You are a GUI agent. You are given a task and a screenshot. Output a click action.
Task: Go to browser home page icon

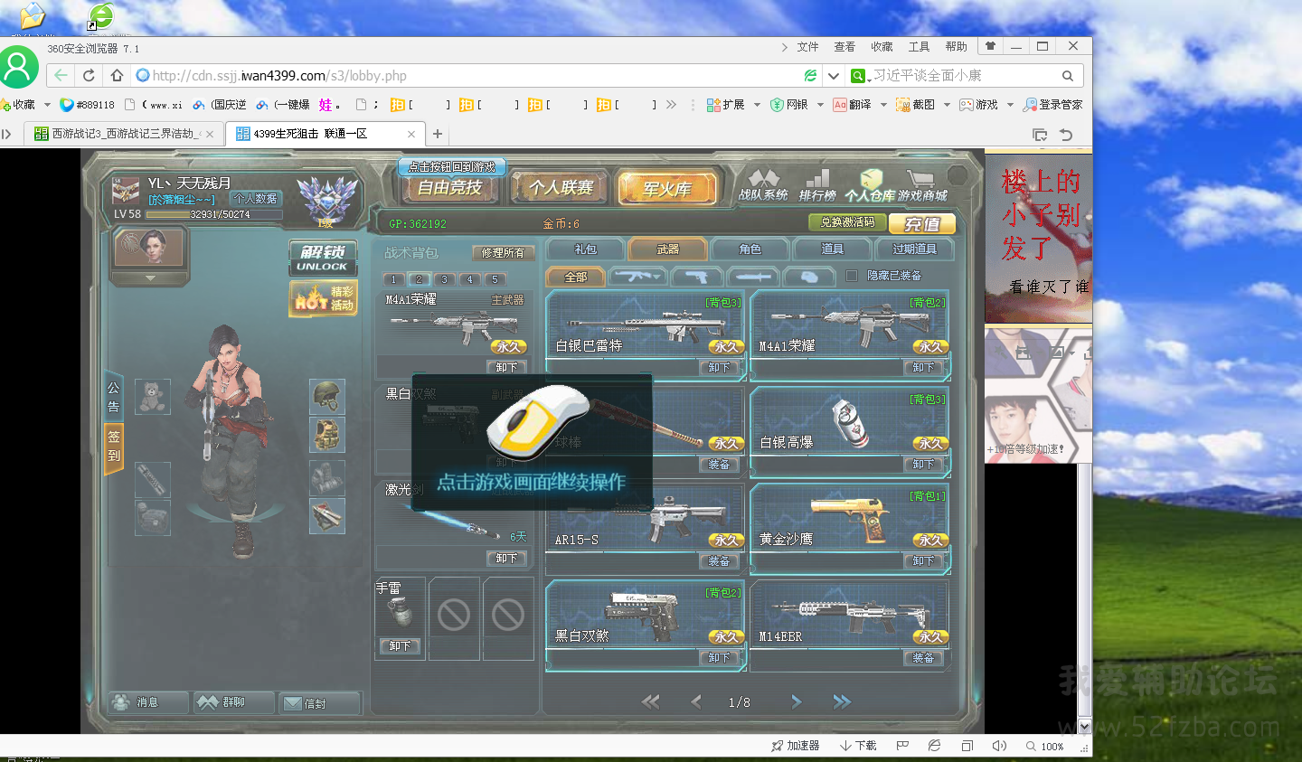[x=117, y=75]
